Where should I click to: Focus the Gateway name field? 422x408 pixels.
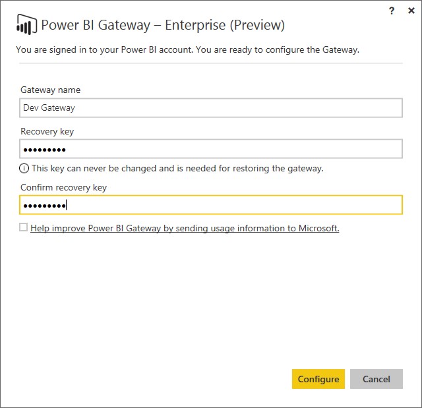tap(211, 108)
